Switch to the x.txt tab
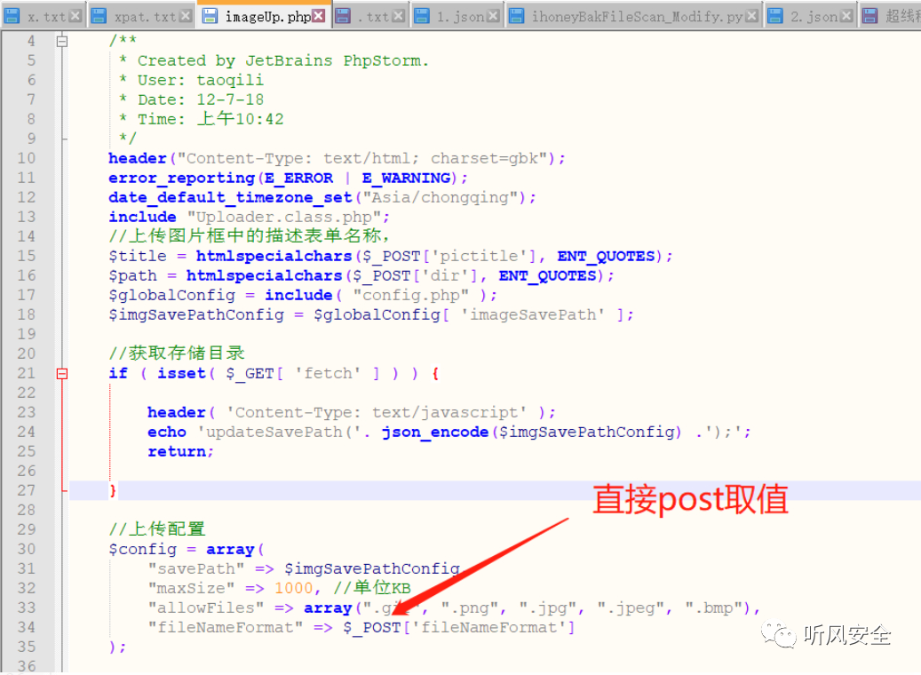Screen dimensions: 921x675 pos(43,16)
